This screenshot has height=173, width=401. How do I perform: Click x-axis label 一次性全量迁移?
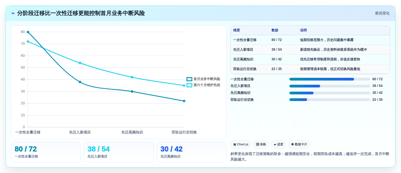(28, 132)
